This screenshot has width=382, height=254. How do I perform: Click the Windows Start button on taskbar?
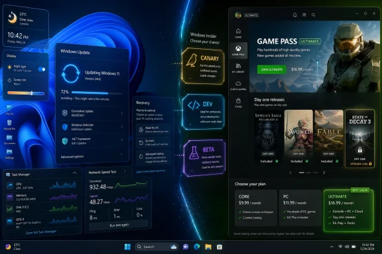pos(127,247)
